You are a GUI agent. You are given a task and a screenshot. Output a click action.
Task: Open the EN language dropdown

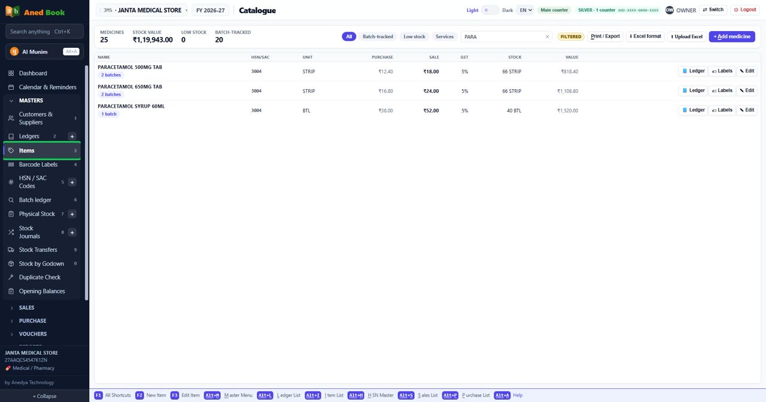click(x=525, y=10)
